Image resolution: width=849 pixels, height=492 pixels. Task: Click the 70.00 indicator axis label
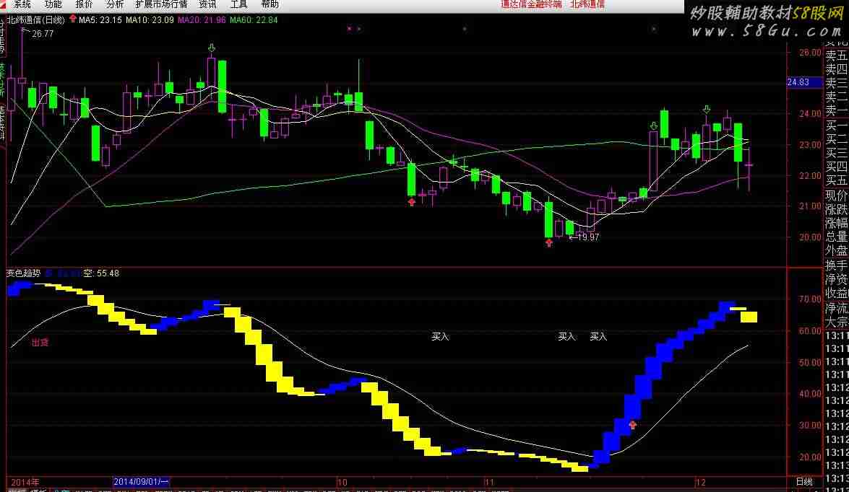tap(811, 299)
